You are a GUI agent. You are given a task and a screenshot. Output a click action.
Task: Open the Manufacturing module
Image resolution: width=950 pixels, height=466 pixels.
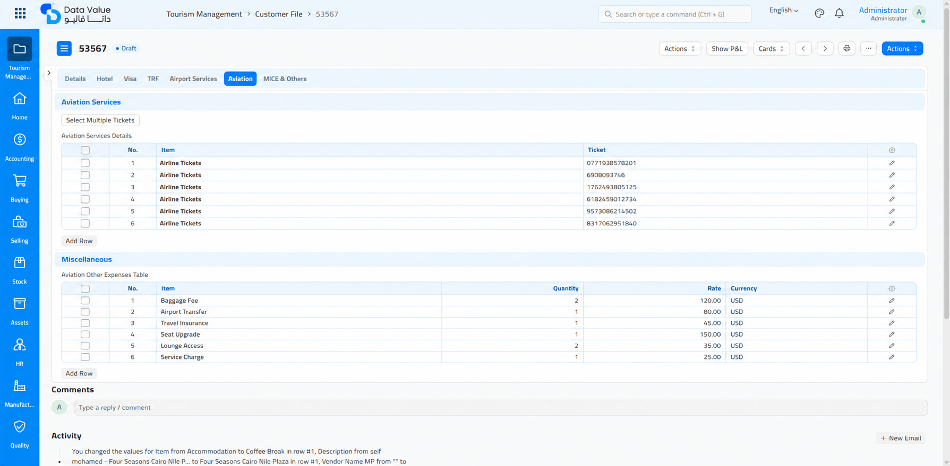(20, 393)
